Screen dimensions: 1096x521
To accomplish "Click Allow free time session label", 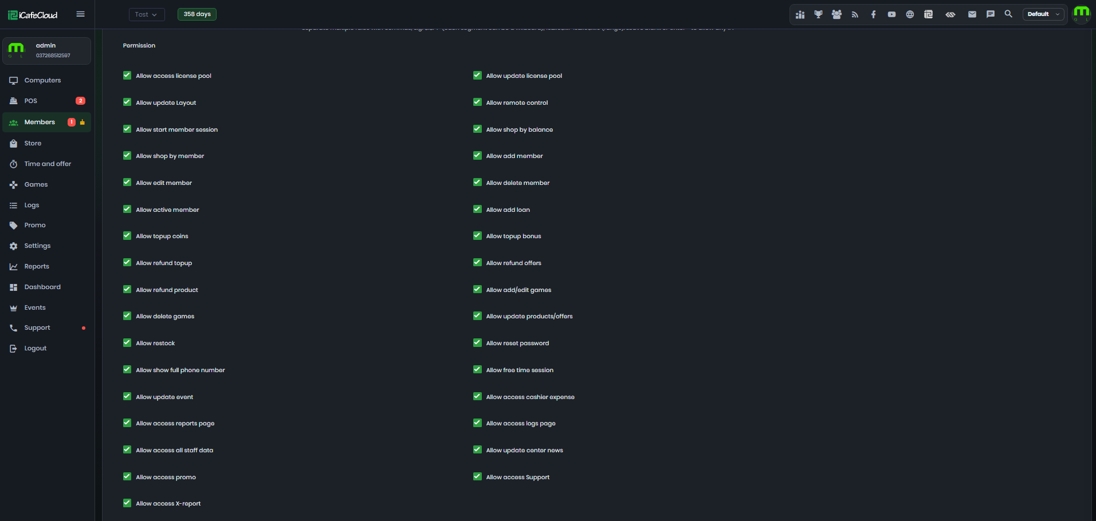I will (x=520, y=370).
